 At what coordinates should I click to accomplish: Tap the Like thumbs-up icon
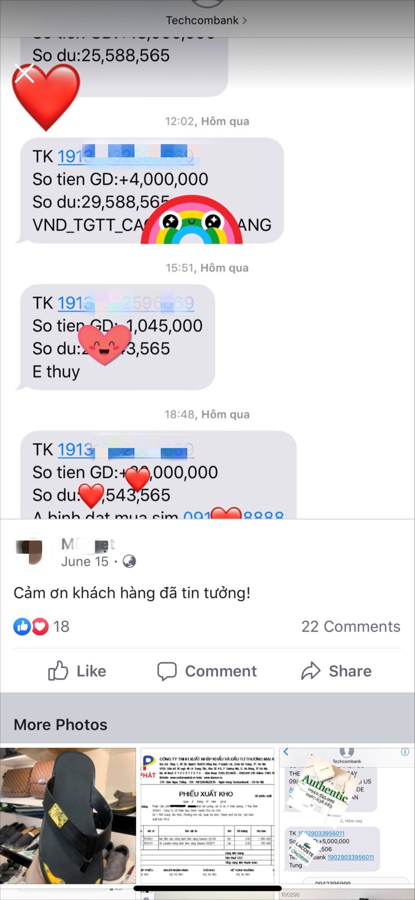pos(58,671)
